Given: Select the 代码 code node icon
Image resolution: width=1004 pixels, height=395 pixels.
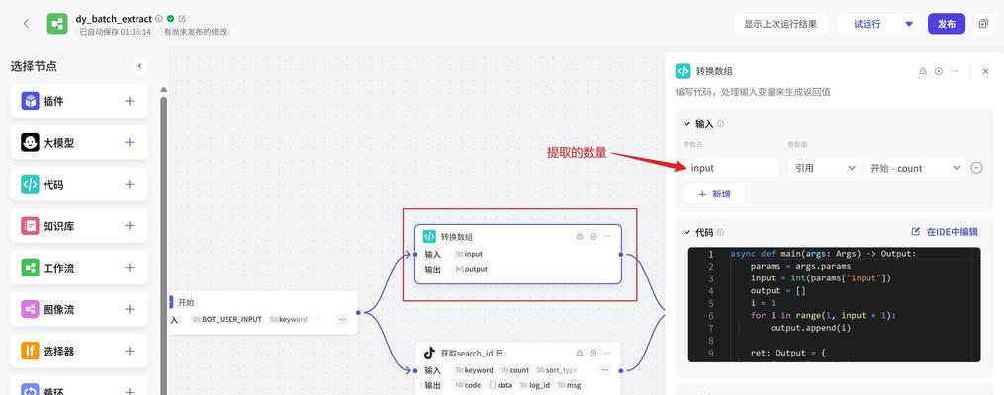Looking at the screenshot, I should [30, 184].
